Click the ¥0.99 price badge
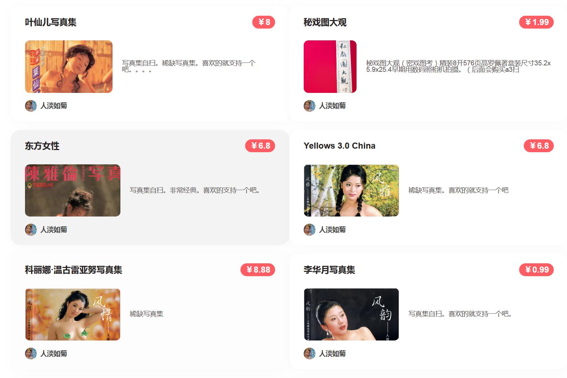 pyautogui.click(x=536, y=270)
